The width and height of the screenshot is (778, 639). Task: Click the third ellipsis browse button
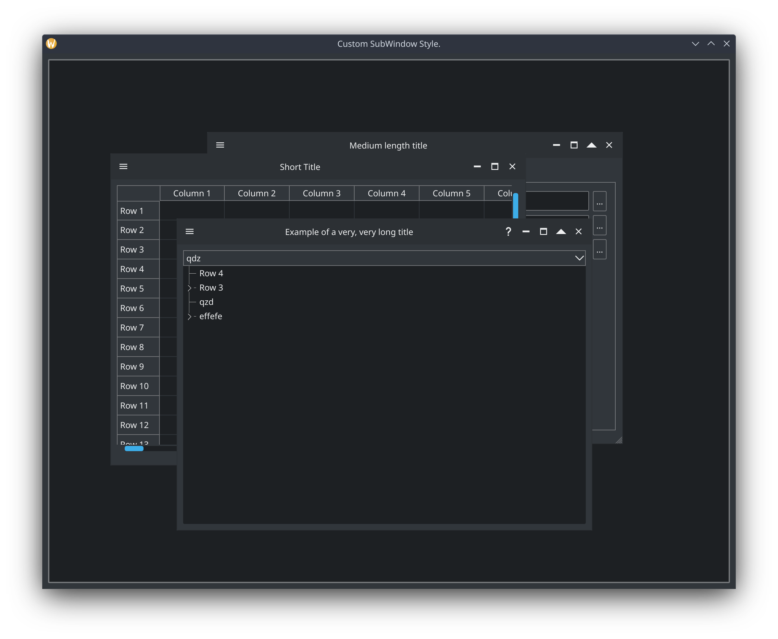point(599,250)
